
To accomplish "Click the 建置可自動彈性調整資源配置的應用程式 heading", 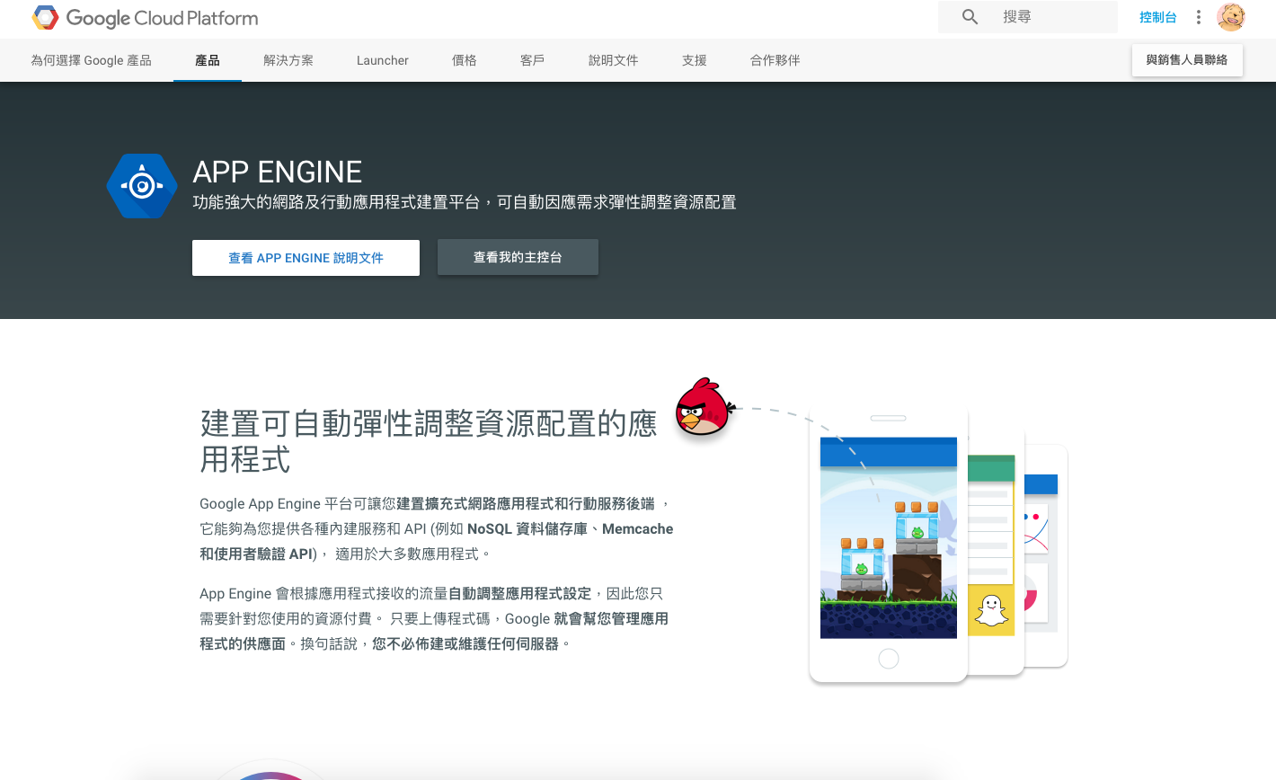I will tap(429, 441).
